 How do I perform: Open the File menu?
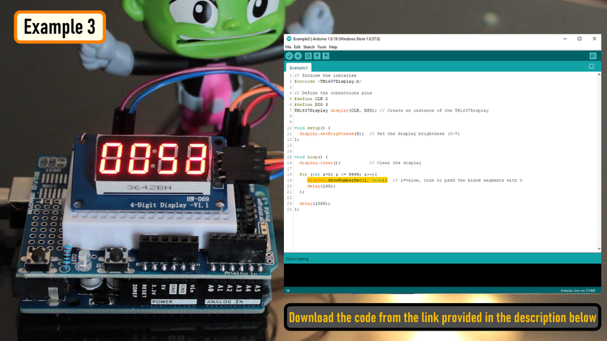[x=288, y=46]
